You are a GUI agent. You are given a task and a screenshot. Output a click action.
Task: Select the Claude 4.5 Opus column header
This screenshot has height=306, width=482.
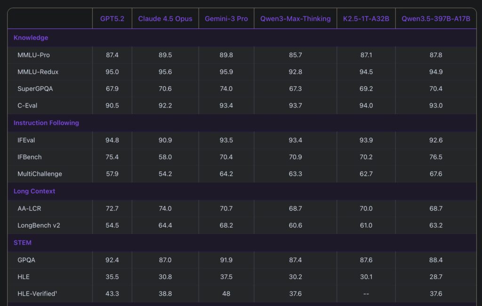click(x=165, y=19)
